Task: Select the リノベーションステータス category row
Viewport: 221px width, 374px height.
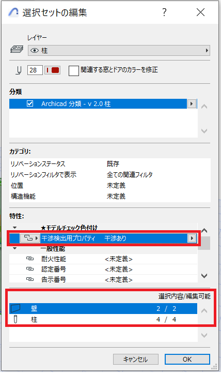Action: tap(110, 164)
